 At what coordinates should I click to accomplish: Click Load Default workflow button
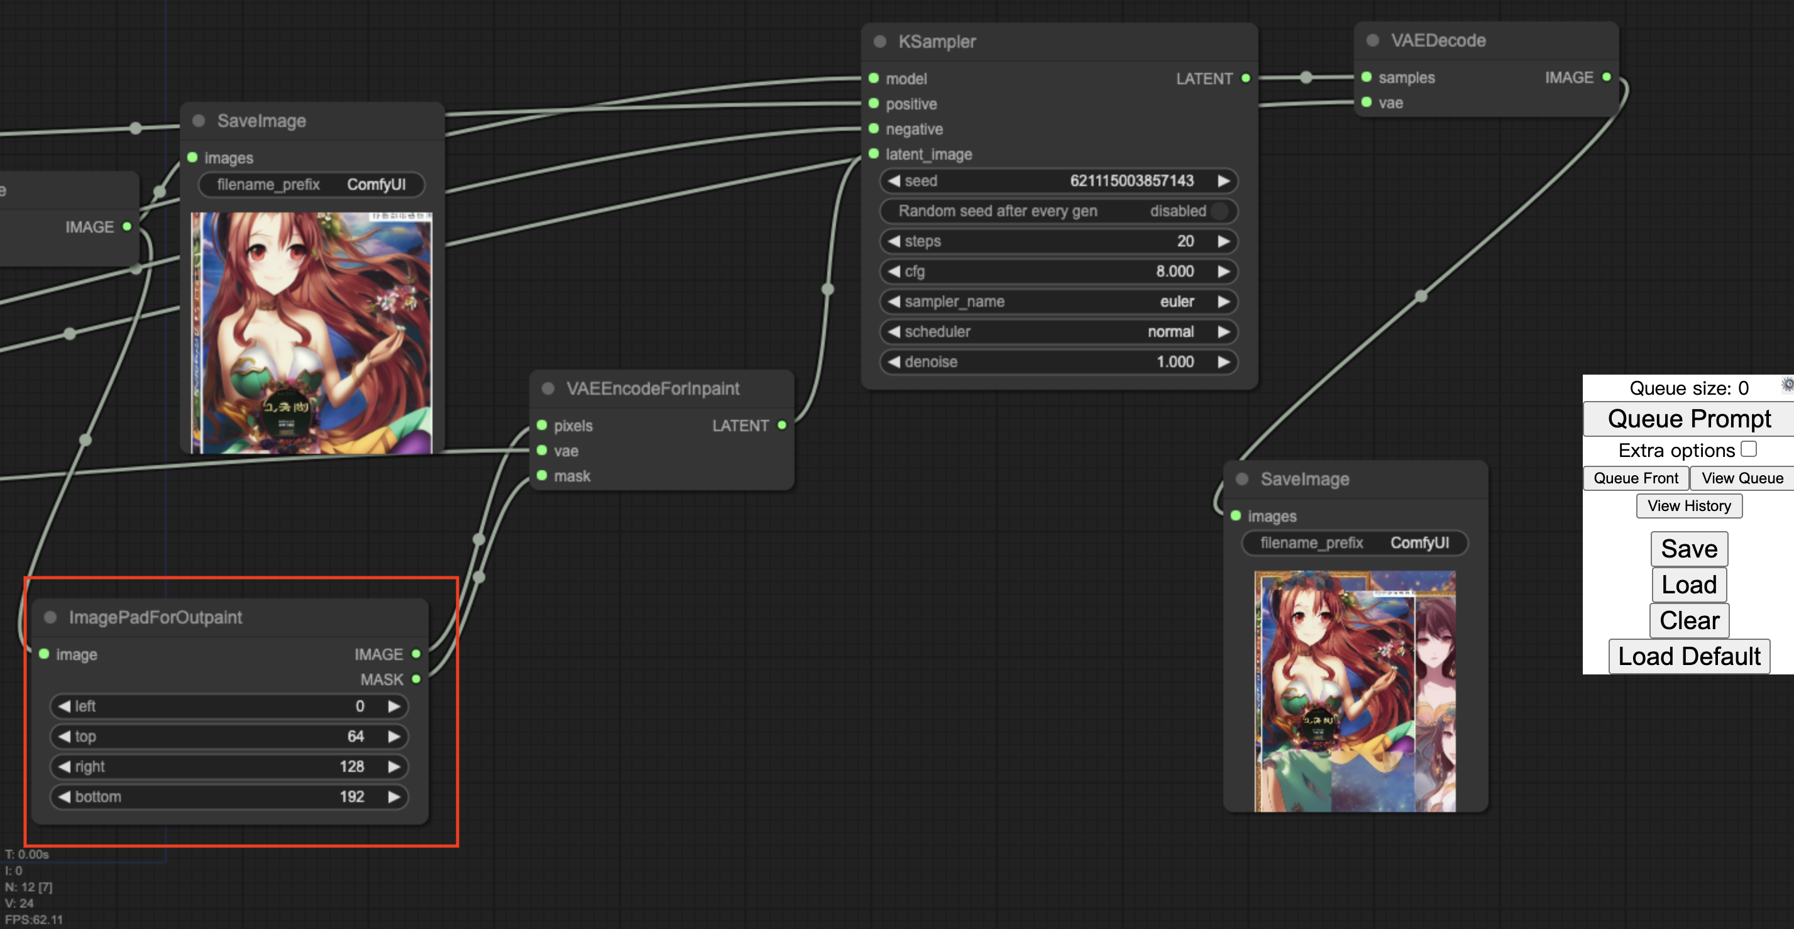tap(1688, 656)
